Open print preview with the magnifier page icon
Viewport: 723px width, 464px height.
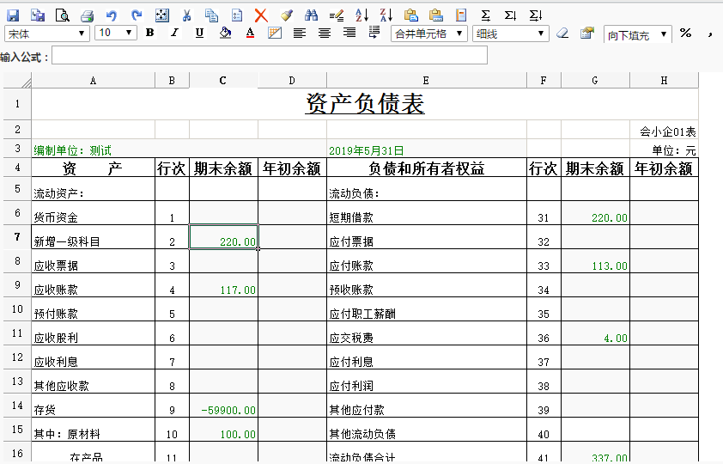[x=63, y=15]
